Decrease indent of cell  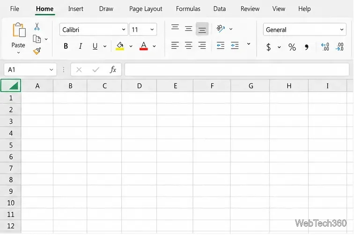click(x=221, y=45)
